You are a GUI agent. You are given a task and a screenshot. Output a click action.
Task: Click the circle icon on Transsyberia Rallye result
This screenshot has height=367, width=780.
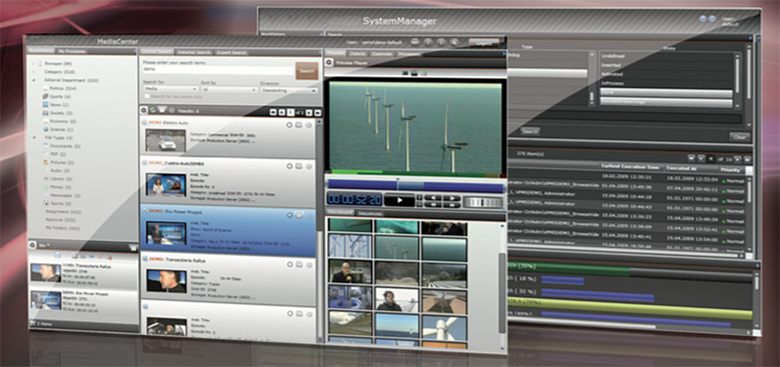click(x=289, y=263)
